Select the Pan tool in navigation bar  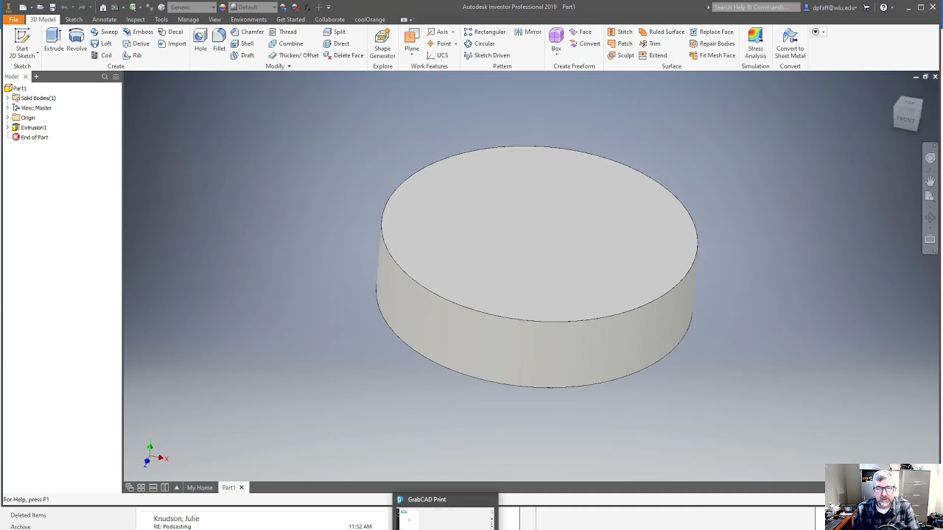tap(930, 180)
